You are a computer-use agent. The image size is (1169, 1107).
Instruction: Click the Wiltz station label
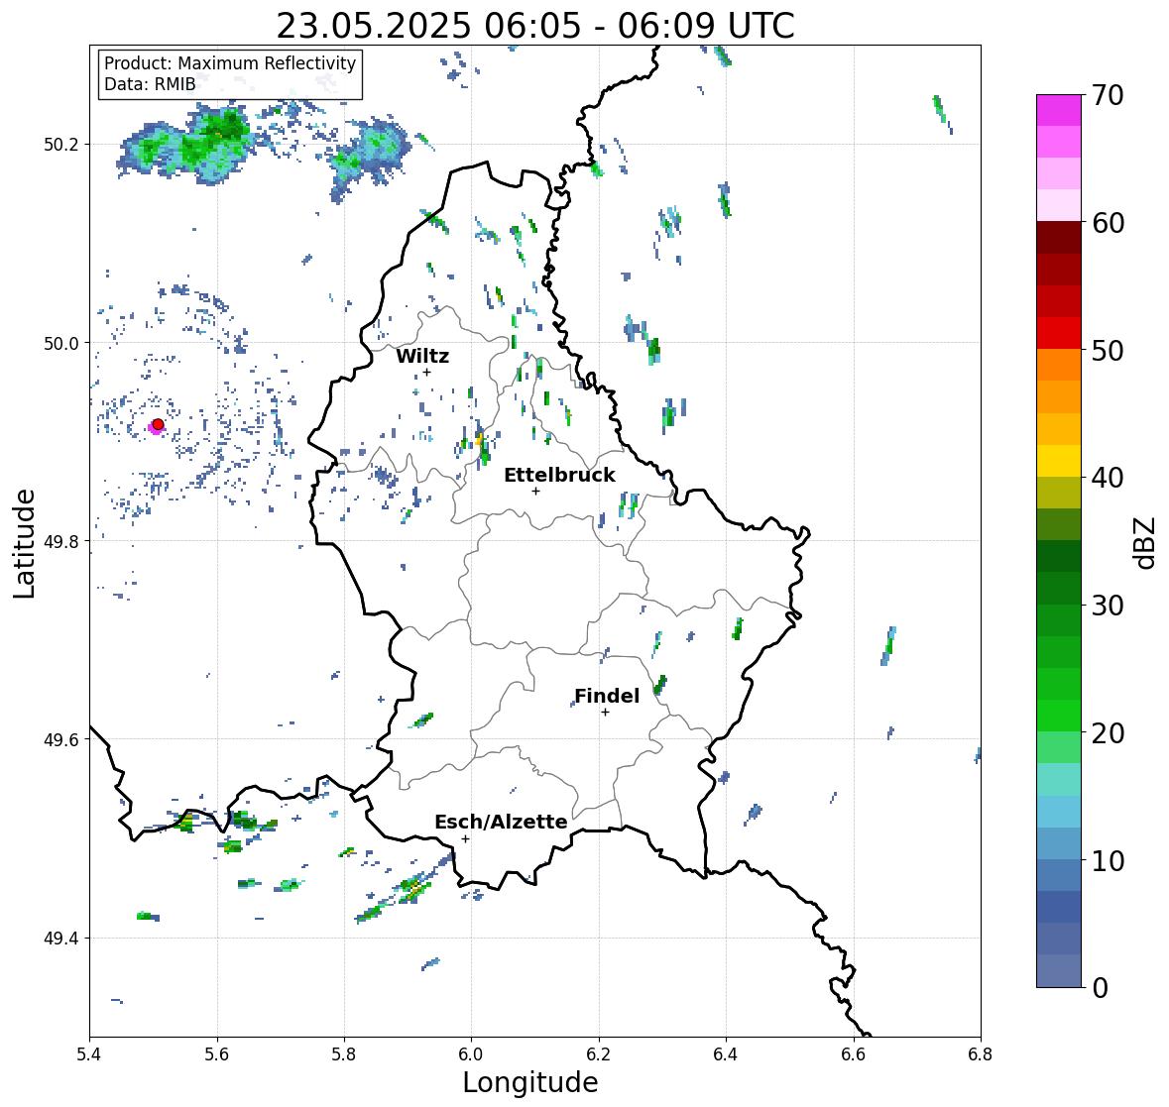click(422, 356)
